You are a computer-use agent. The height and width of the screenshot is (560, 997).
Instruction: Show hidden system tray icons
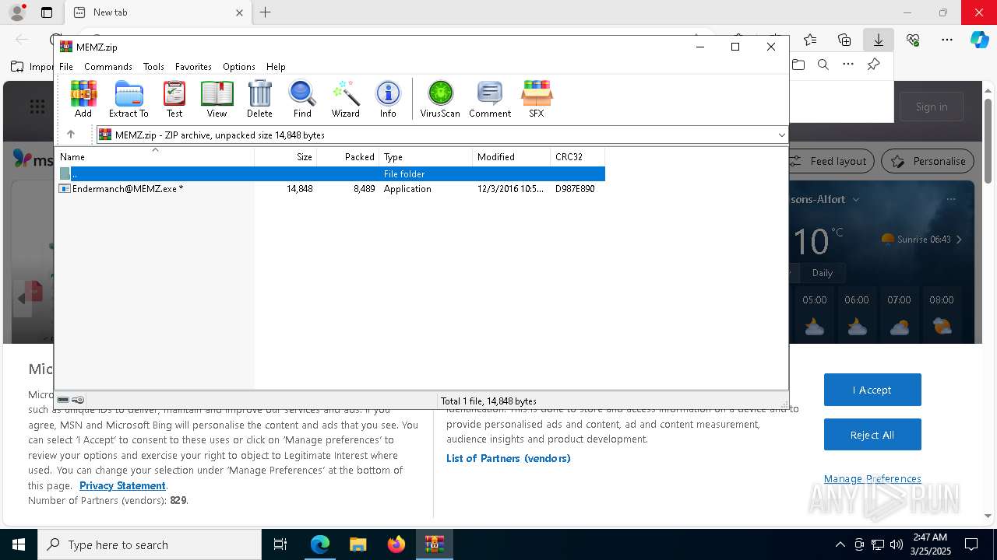coord(840,544)
